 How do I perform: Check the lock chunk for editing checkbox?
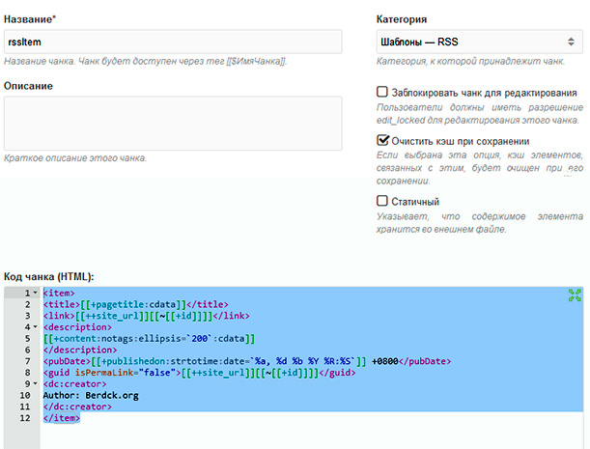tap(382, 92)
